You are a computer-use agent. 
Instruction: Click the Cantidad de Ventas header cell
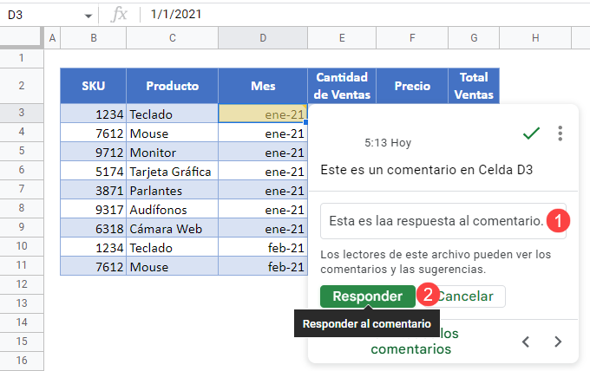click(342, 86)
